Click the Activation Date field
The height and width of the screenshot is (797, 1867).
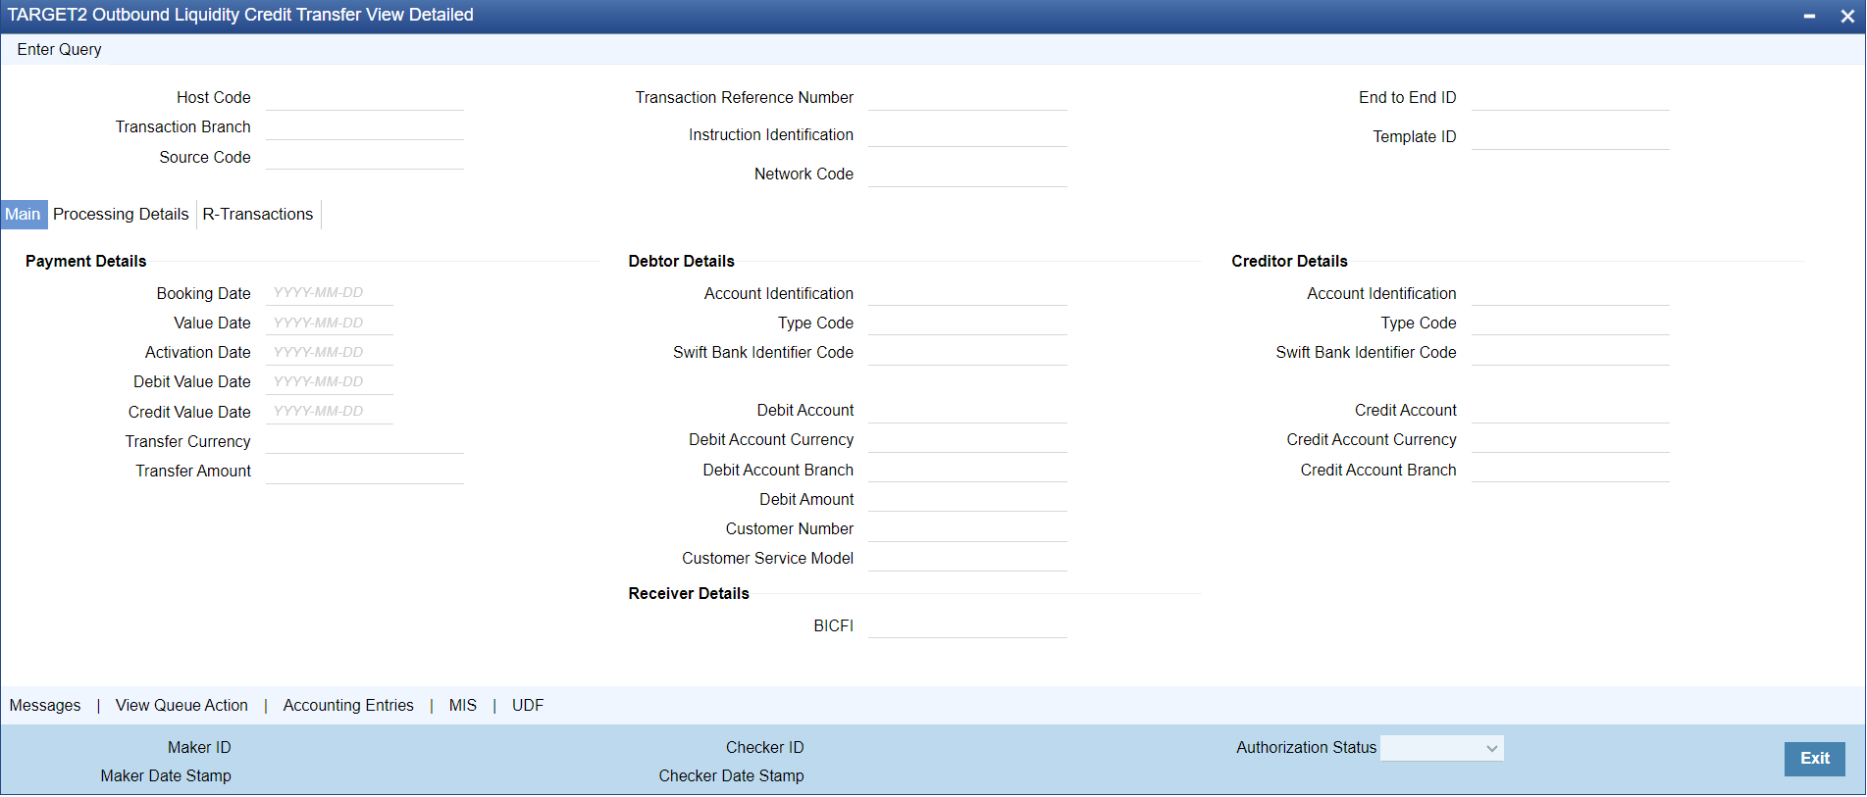330,352
